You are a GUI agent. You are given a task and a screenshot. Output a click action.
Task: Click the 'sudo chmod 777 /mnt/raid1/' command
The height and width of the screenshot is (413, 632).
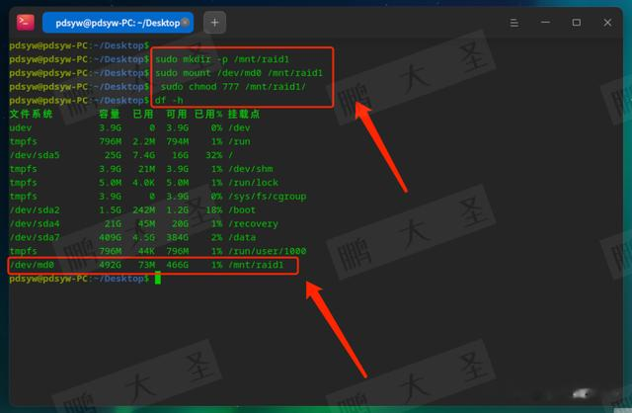pyautogui.click(x=233, y=87)
